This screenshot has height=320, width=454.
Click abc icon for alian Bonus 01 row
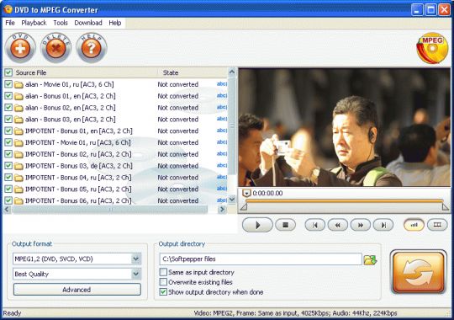click(x=222, y=96)
